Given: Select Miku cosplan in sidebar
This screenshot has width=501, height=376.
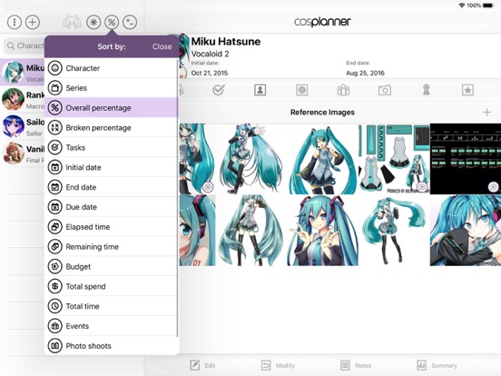Looking at the screenshot, I should coord(23,73).
